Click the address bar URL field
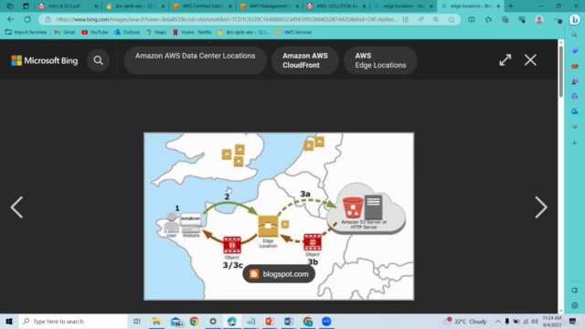585x329 pixels. [226, 19]
